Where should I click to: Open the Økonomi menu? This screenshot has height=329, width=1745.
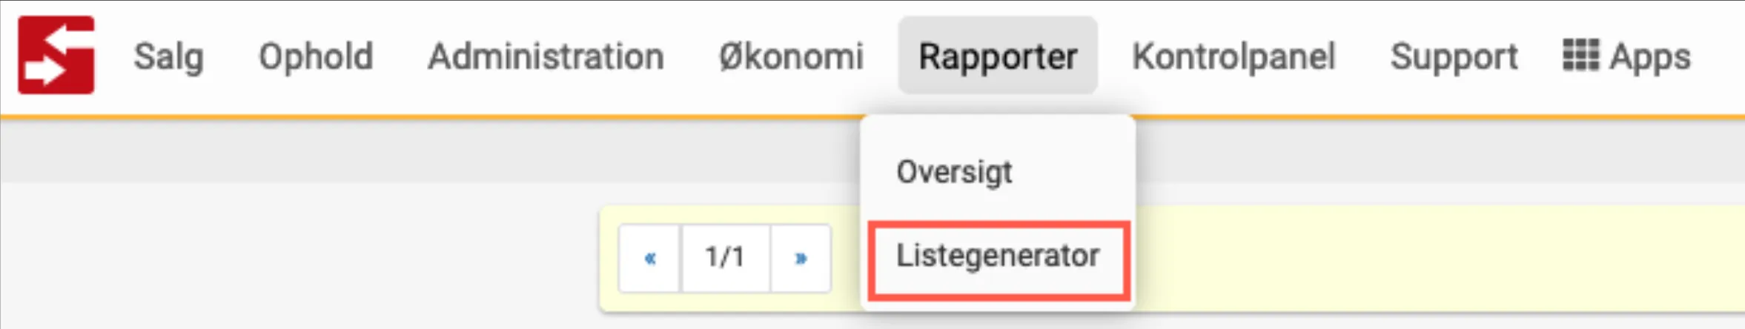point(791,56)
